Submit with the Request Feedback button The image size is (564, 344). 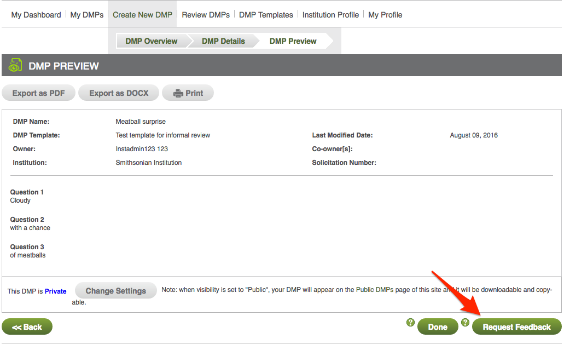[x=516, y=327]
